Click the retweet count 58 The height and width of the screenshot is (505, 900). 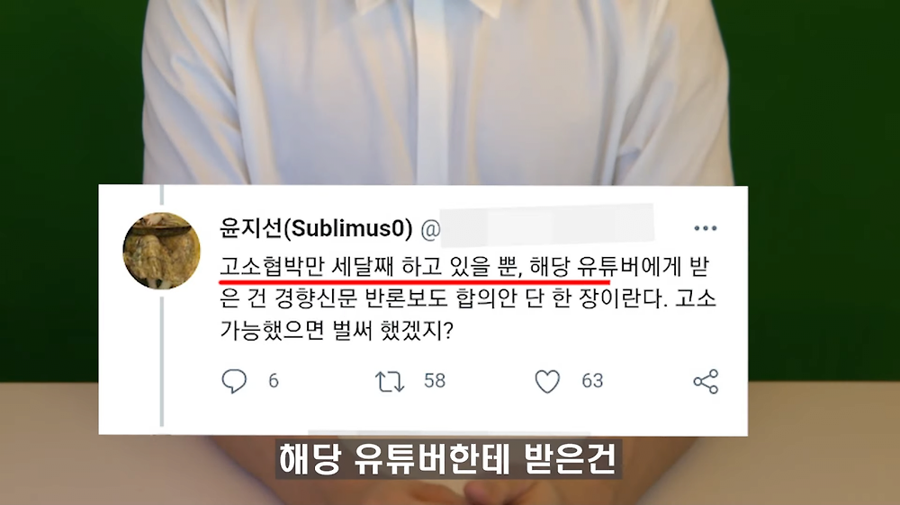tap(435, 381)
